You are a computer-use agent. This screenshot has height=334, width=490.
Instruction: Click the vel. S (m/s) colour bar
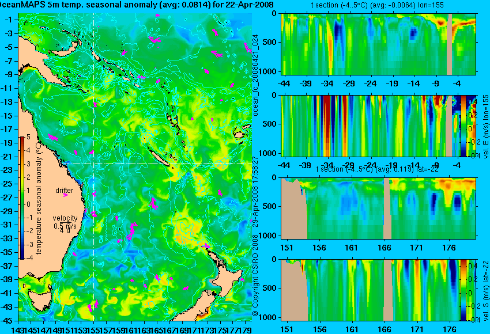coord(463,290)
